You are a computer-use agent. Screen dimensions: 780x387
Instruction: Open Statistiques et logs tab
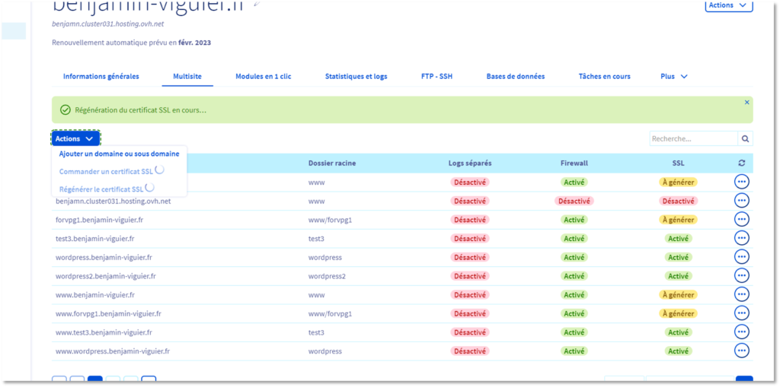point(356,77)
